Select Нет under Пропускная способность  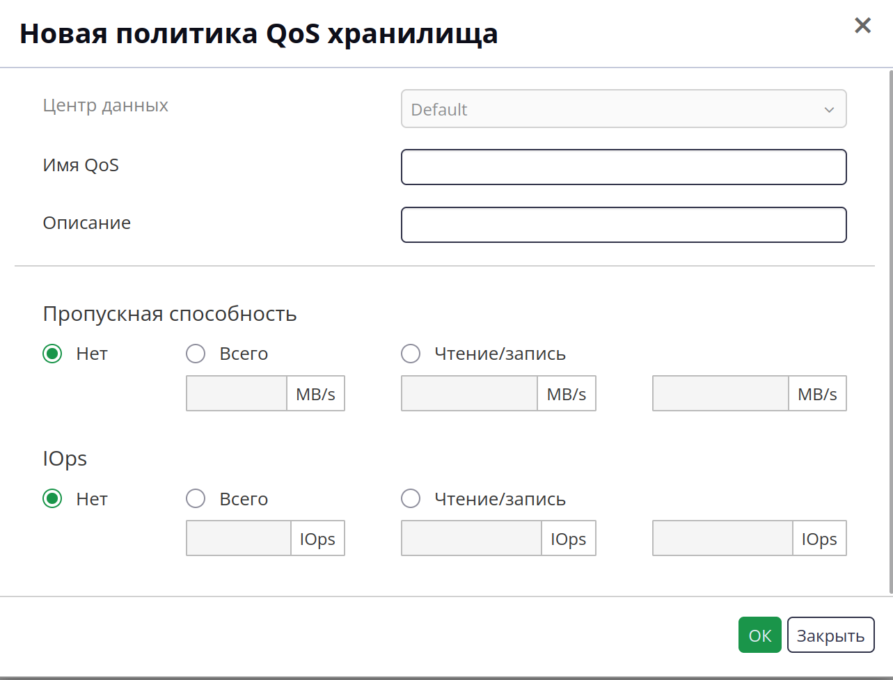(x=52, y=354)
